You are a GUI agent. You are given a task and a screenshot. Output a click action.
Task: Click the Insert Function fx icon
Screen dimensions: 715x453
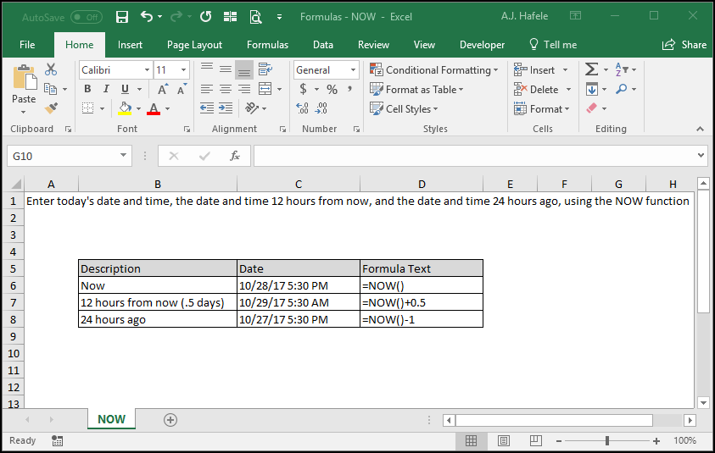point(234,156)
